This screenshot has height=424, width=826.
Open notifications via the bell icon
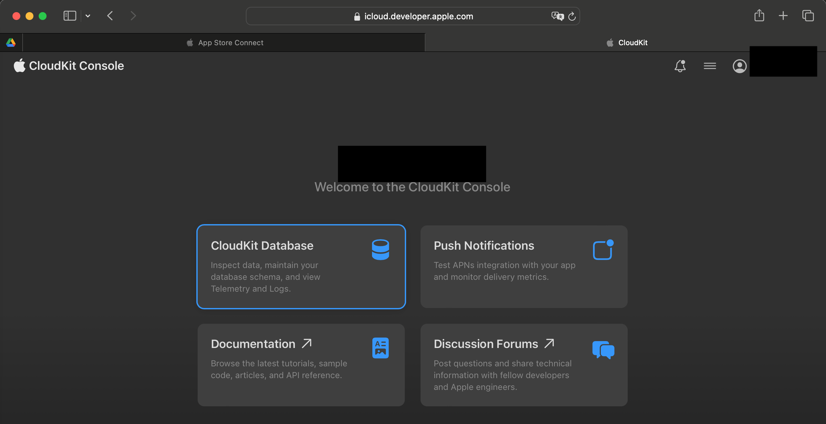coord(680,66)
